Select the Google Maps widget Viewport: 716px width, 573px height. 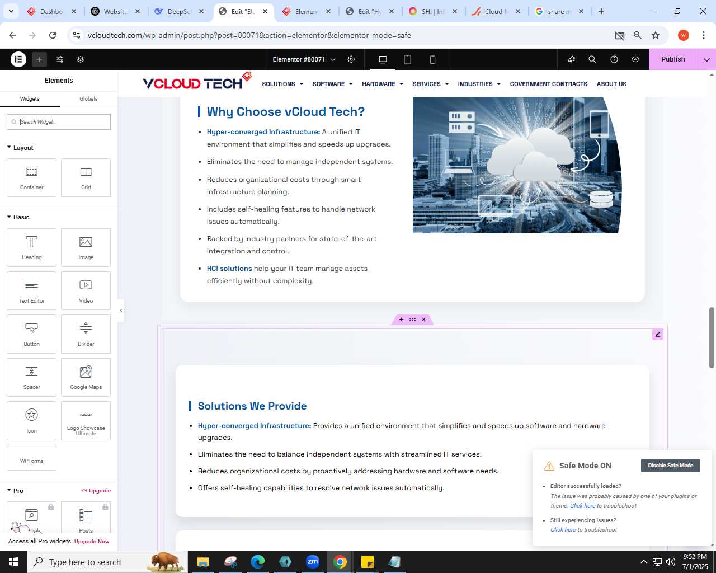point(86,377)
